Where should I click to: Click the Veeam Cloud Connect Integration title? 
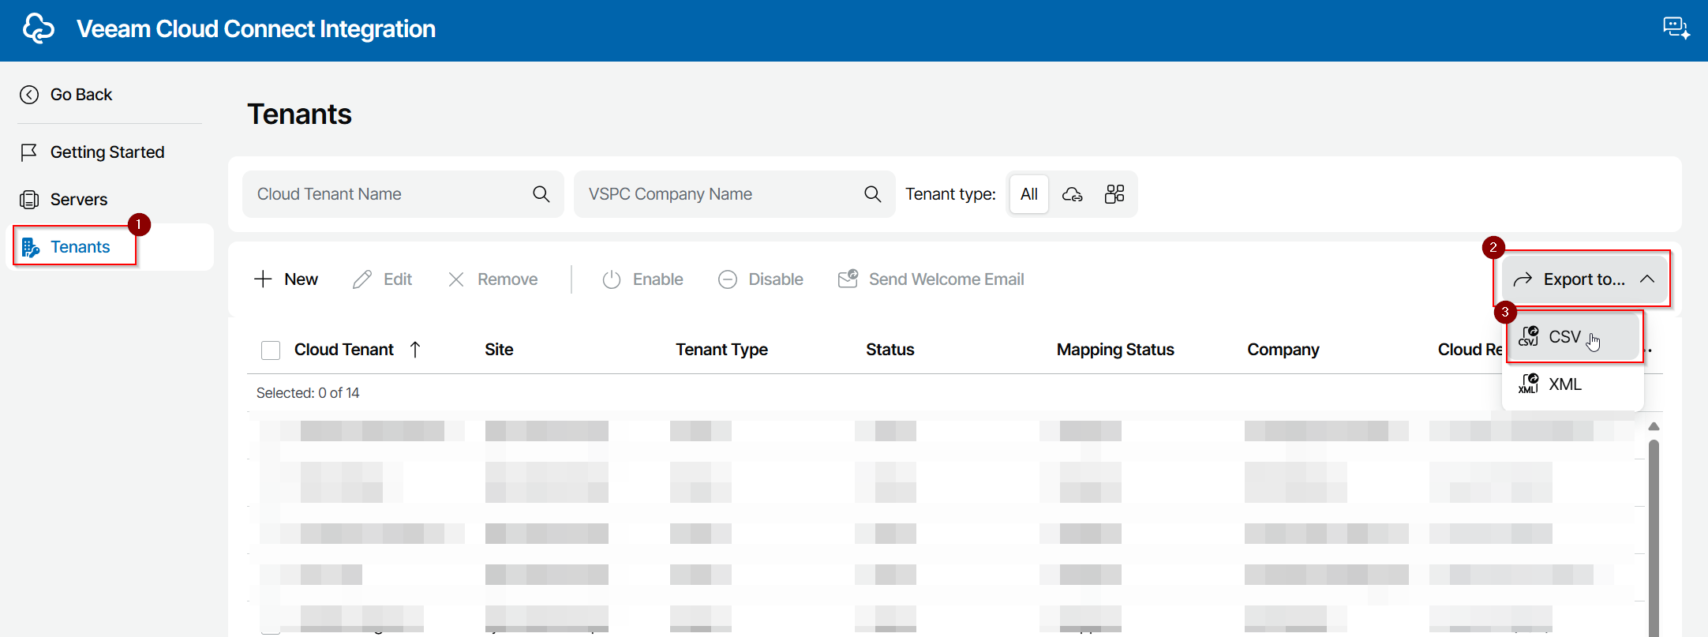pyautogui.click(x=256, y=29)
